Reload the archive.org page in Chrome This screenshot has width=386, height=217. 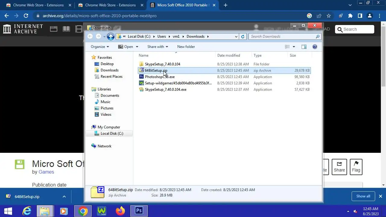tap(26, 16)
